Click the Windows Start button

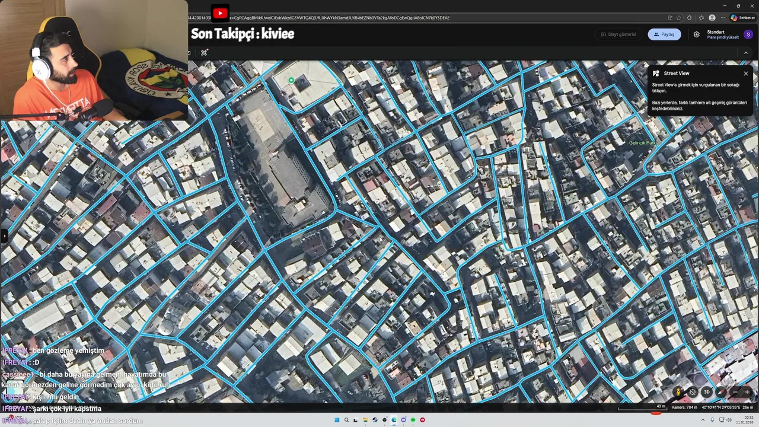[337, 420]
